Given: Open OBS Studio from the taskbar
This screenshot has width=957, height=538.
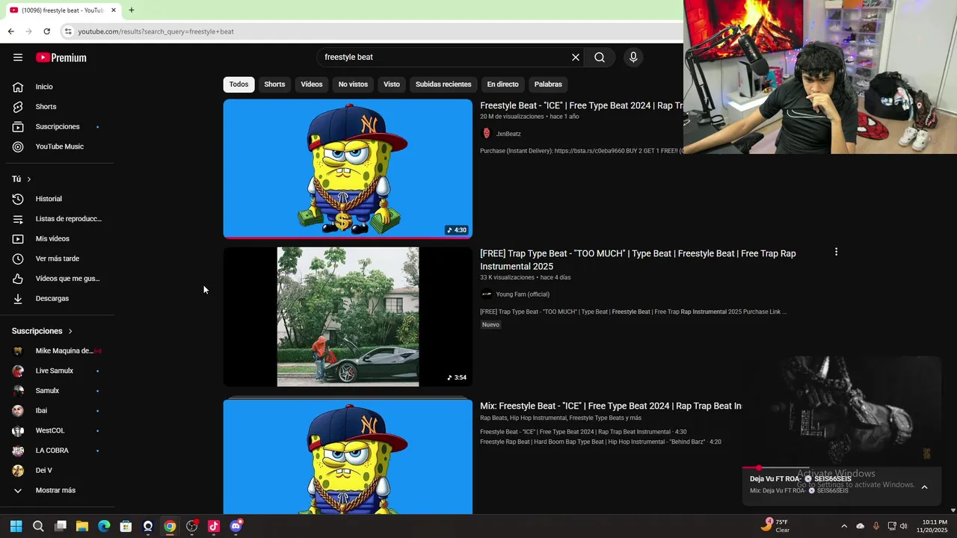Looking at the screenshot, I should pyautogui.click(x=192, y=526).
